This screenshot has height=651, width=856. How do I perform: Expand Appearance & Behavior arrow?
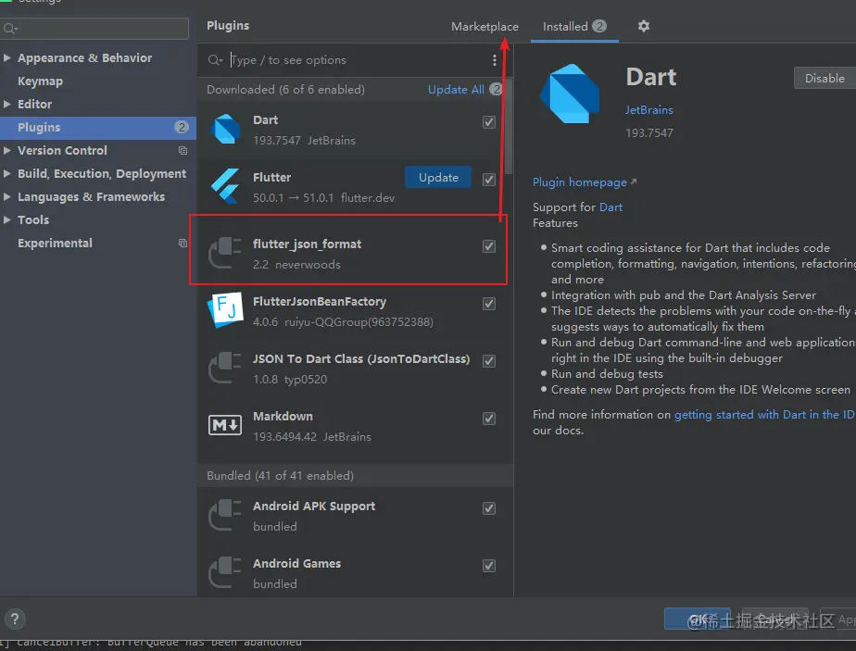[7, 57]
